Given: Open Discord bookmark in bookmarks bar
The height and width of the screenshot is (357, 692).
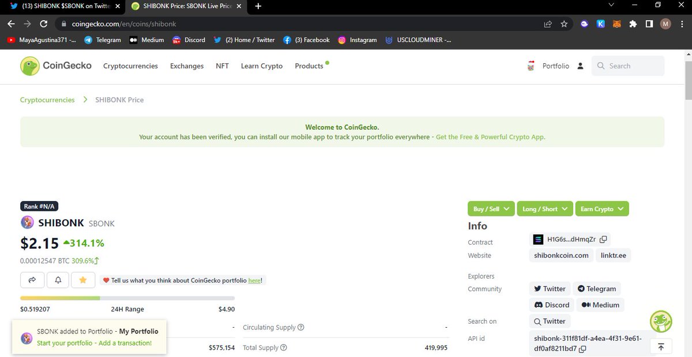Looking at the screenshot, I should click(x=189, y=40).
